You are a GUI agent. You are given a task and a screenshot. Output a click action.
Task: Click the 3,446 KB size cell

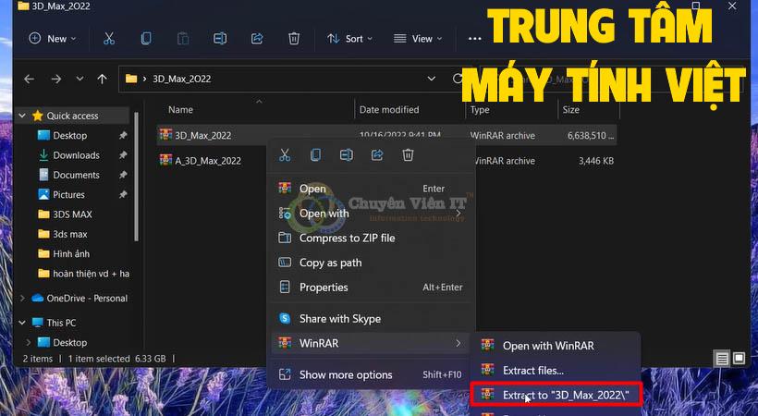click(596, 161)
